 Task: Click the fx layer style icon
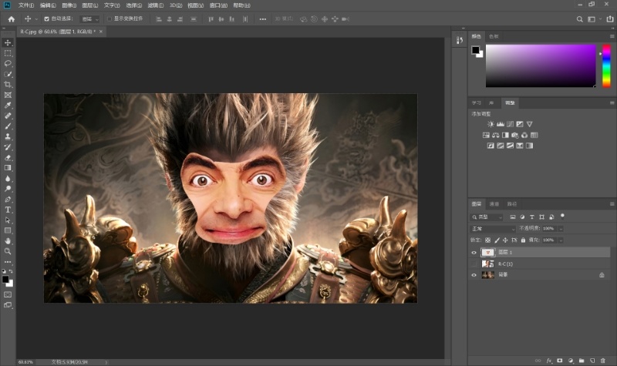pyautogui.click(x=548, y=360)
